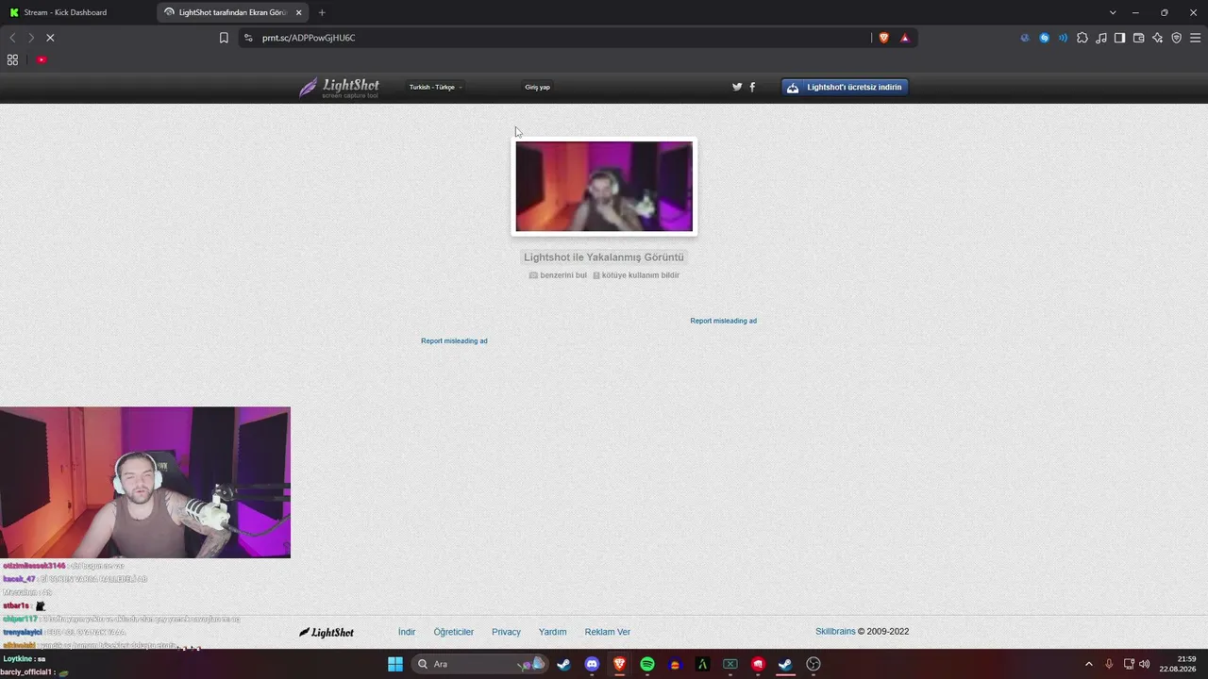This screenshot has height=679, width=1208.
Task: Open the Windows Start menu
Action: [395, 664]
